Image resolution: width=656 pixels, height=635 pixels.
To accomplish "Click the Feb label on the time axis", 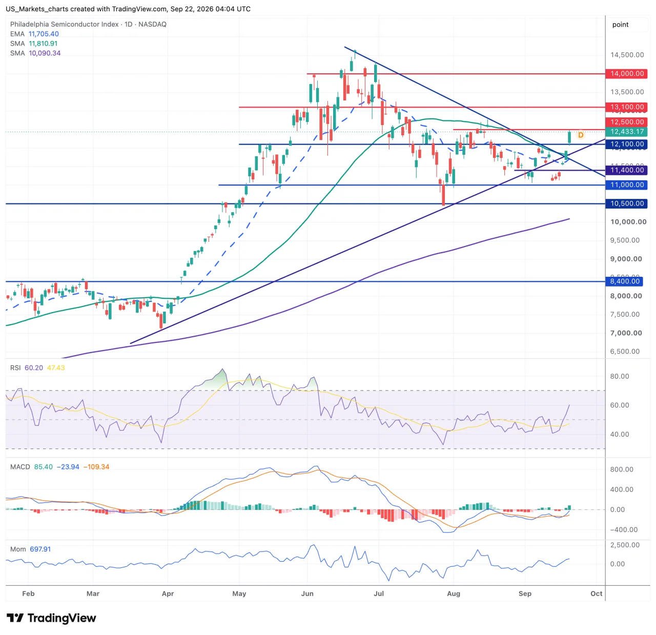I will [29, 594].
